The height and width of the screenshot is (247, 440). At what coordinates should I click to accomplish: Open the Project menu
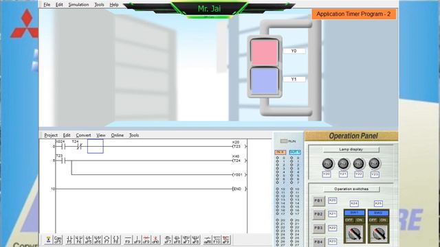click(x=51, y=135)
